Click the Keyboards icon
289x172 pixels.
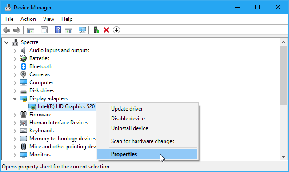coord(24,131)
